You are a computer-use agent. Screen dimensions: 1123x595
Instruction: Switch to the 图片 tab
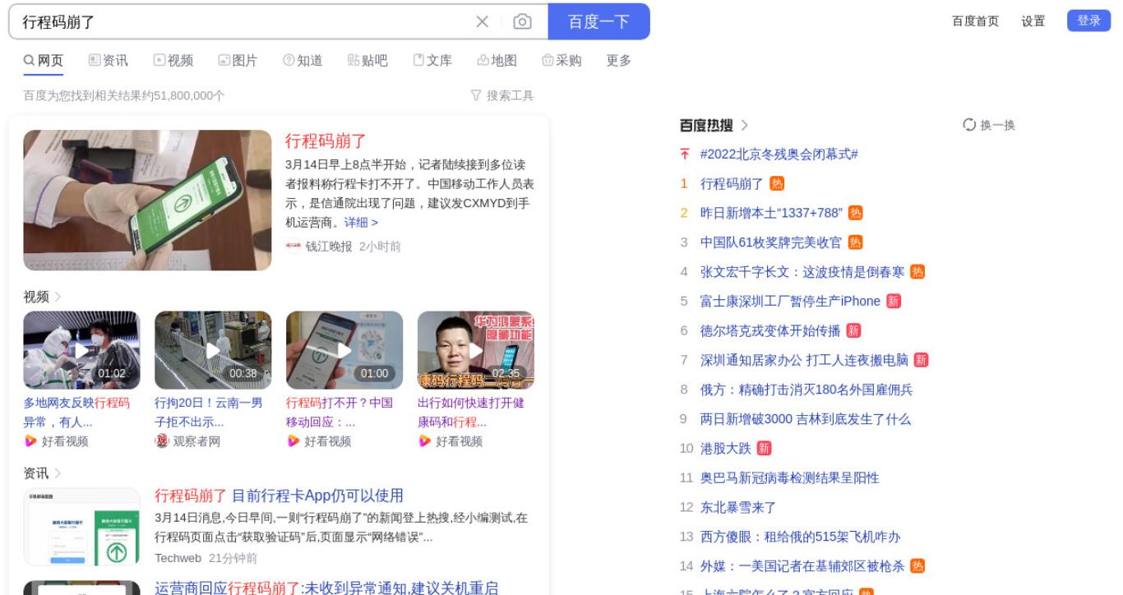click(x=238, y=61)
